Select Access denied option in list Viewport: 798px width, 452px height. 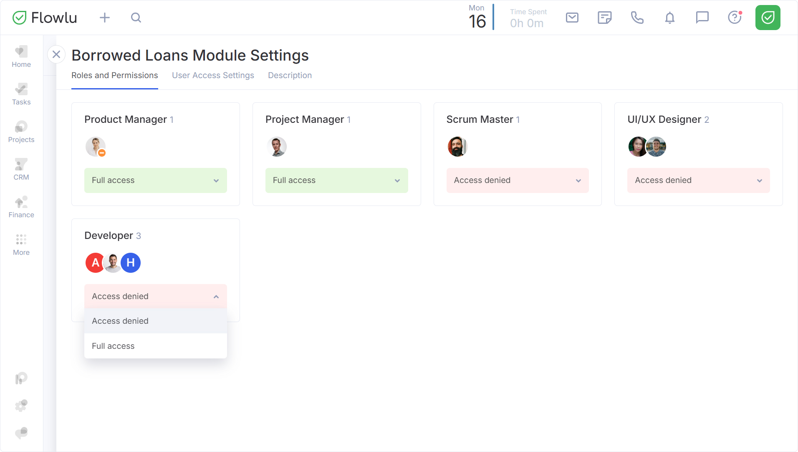[x=155, y=321]
